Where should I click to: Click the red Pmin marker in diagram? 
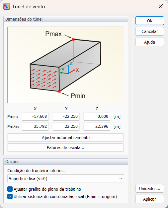coord(59,91)
